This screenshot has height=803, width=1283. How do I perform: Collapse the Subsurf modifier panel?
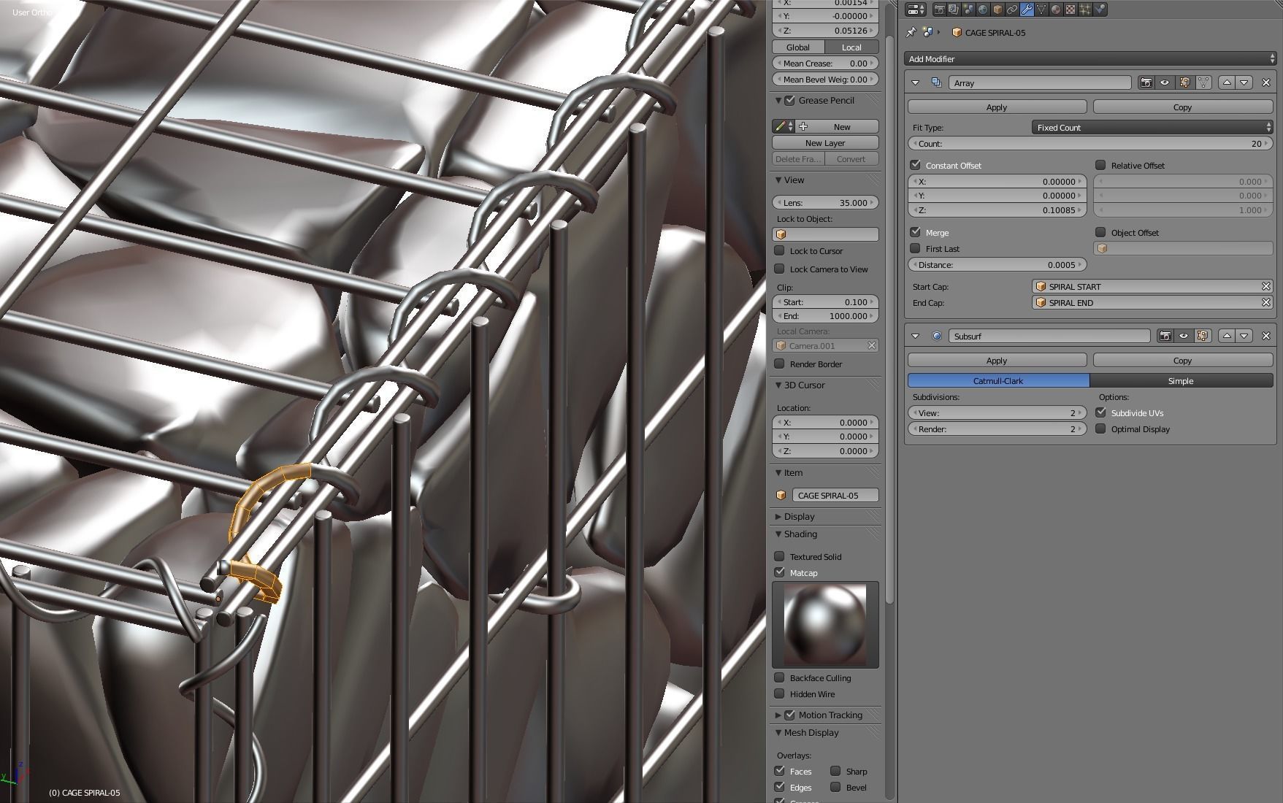(915, 336)
